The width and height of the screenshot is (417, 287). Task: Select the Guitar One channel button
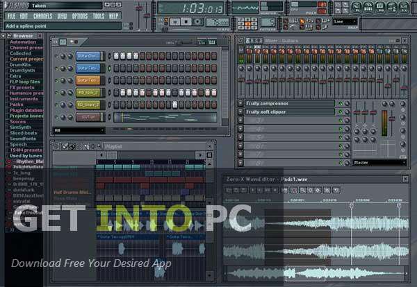88,56
